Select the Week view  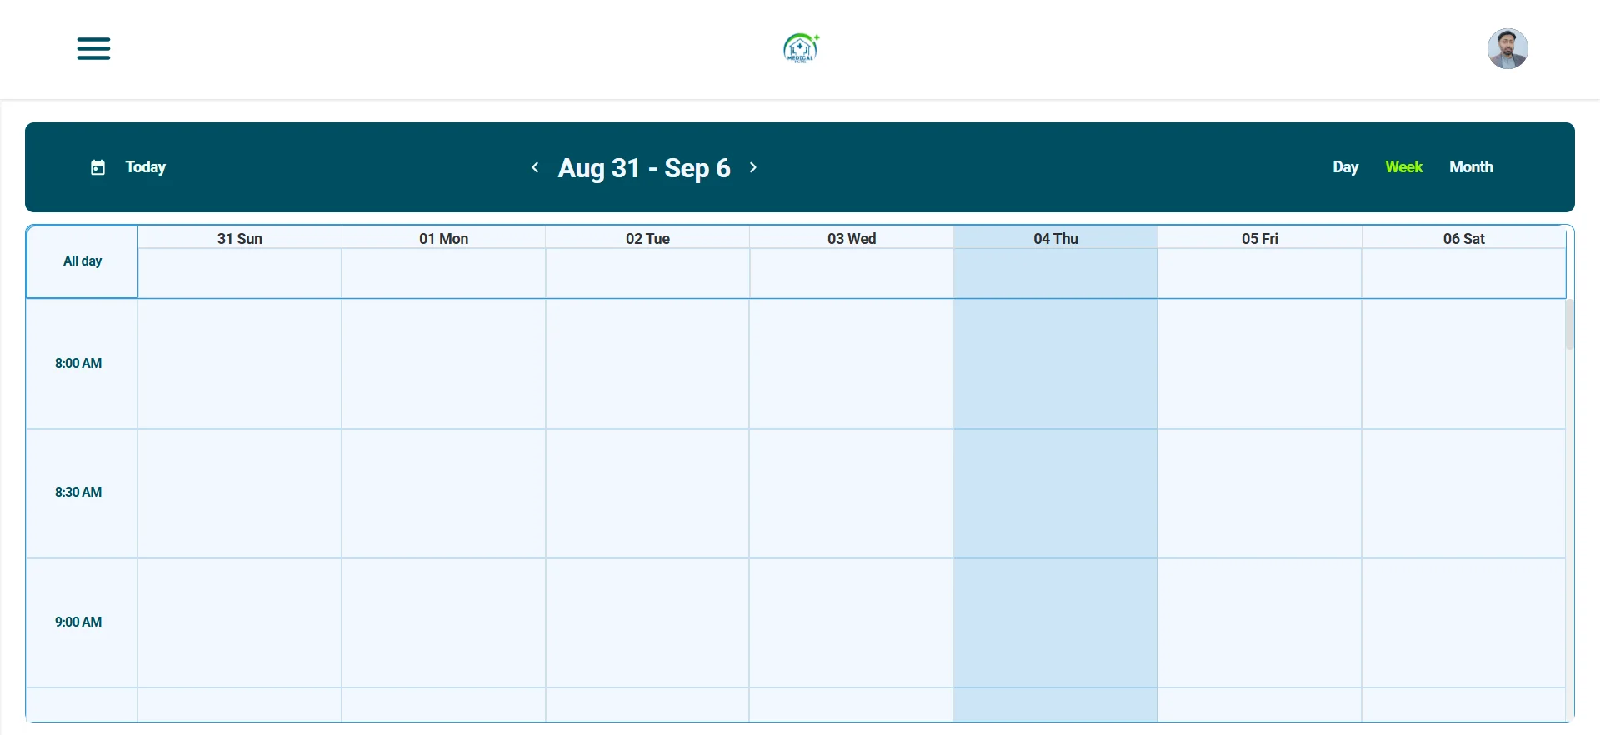(1403, 167)
